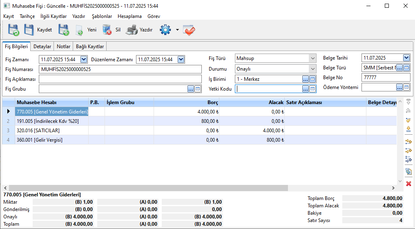Switch to the Detaylar tab
This screenshot has height=229, width=415.
(42, 47)
